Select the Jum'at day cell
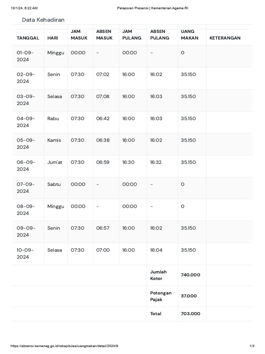This screenshot has width=265, height=354. (x=55, y=162)
